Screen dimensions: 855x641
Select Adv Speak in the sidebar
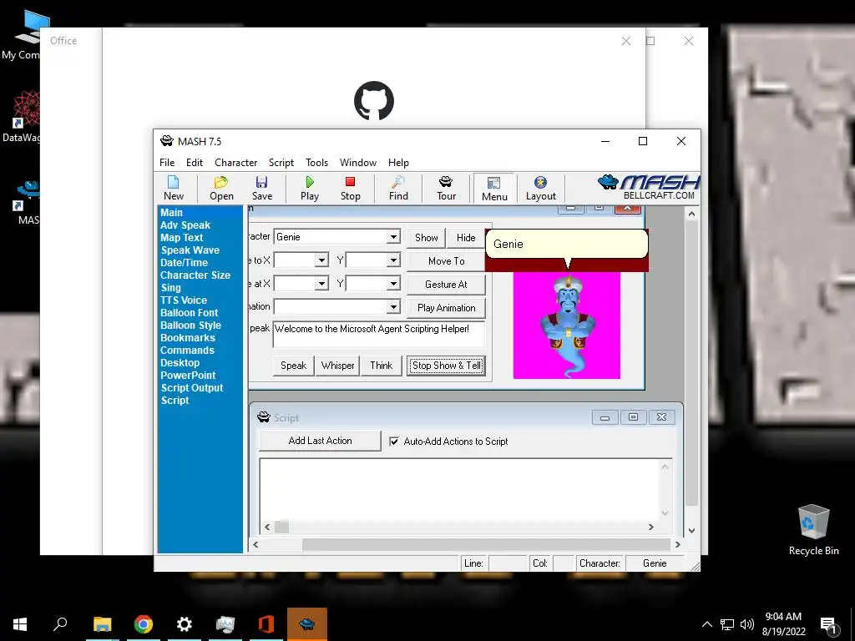coord(185,225)
